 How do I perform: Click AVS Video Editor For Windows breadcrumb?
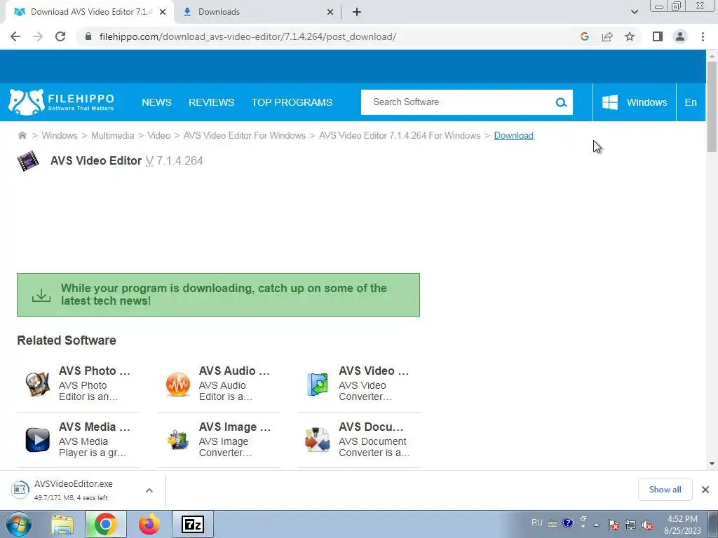[245, 135]
